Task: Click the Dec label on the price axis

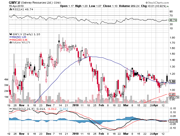Action: [x=49, y=105]
